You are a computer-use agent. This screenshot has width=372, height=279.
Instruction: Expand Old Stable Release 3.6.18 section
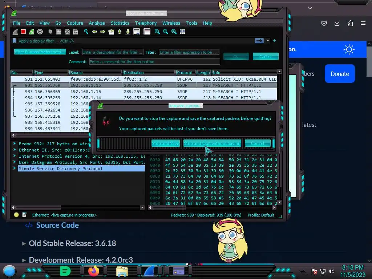tap(24, 243)
